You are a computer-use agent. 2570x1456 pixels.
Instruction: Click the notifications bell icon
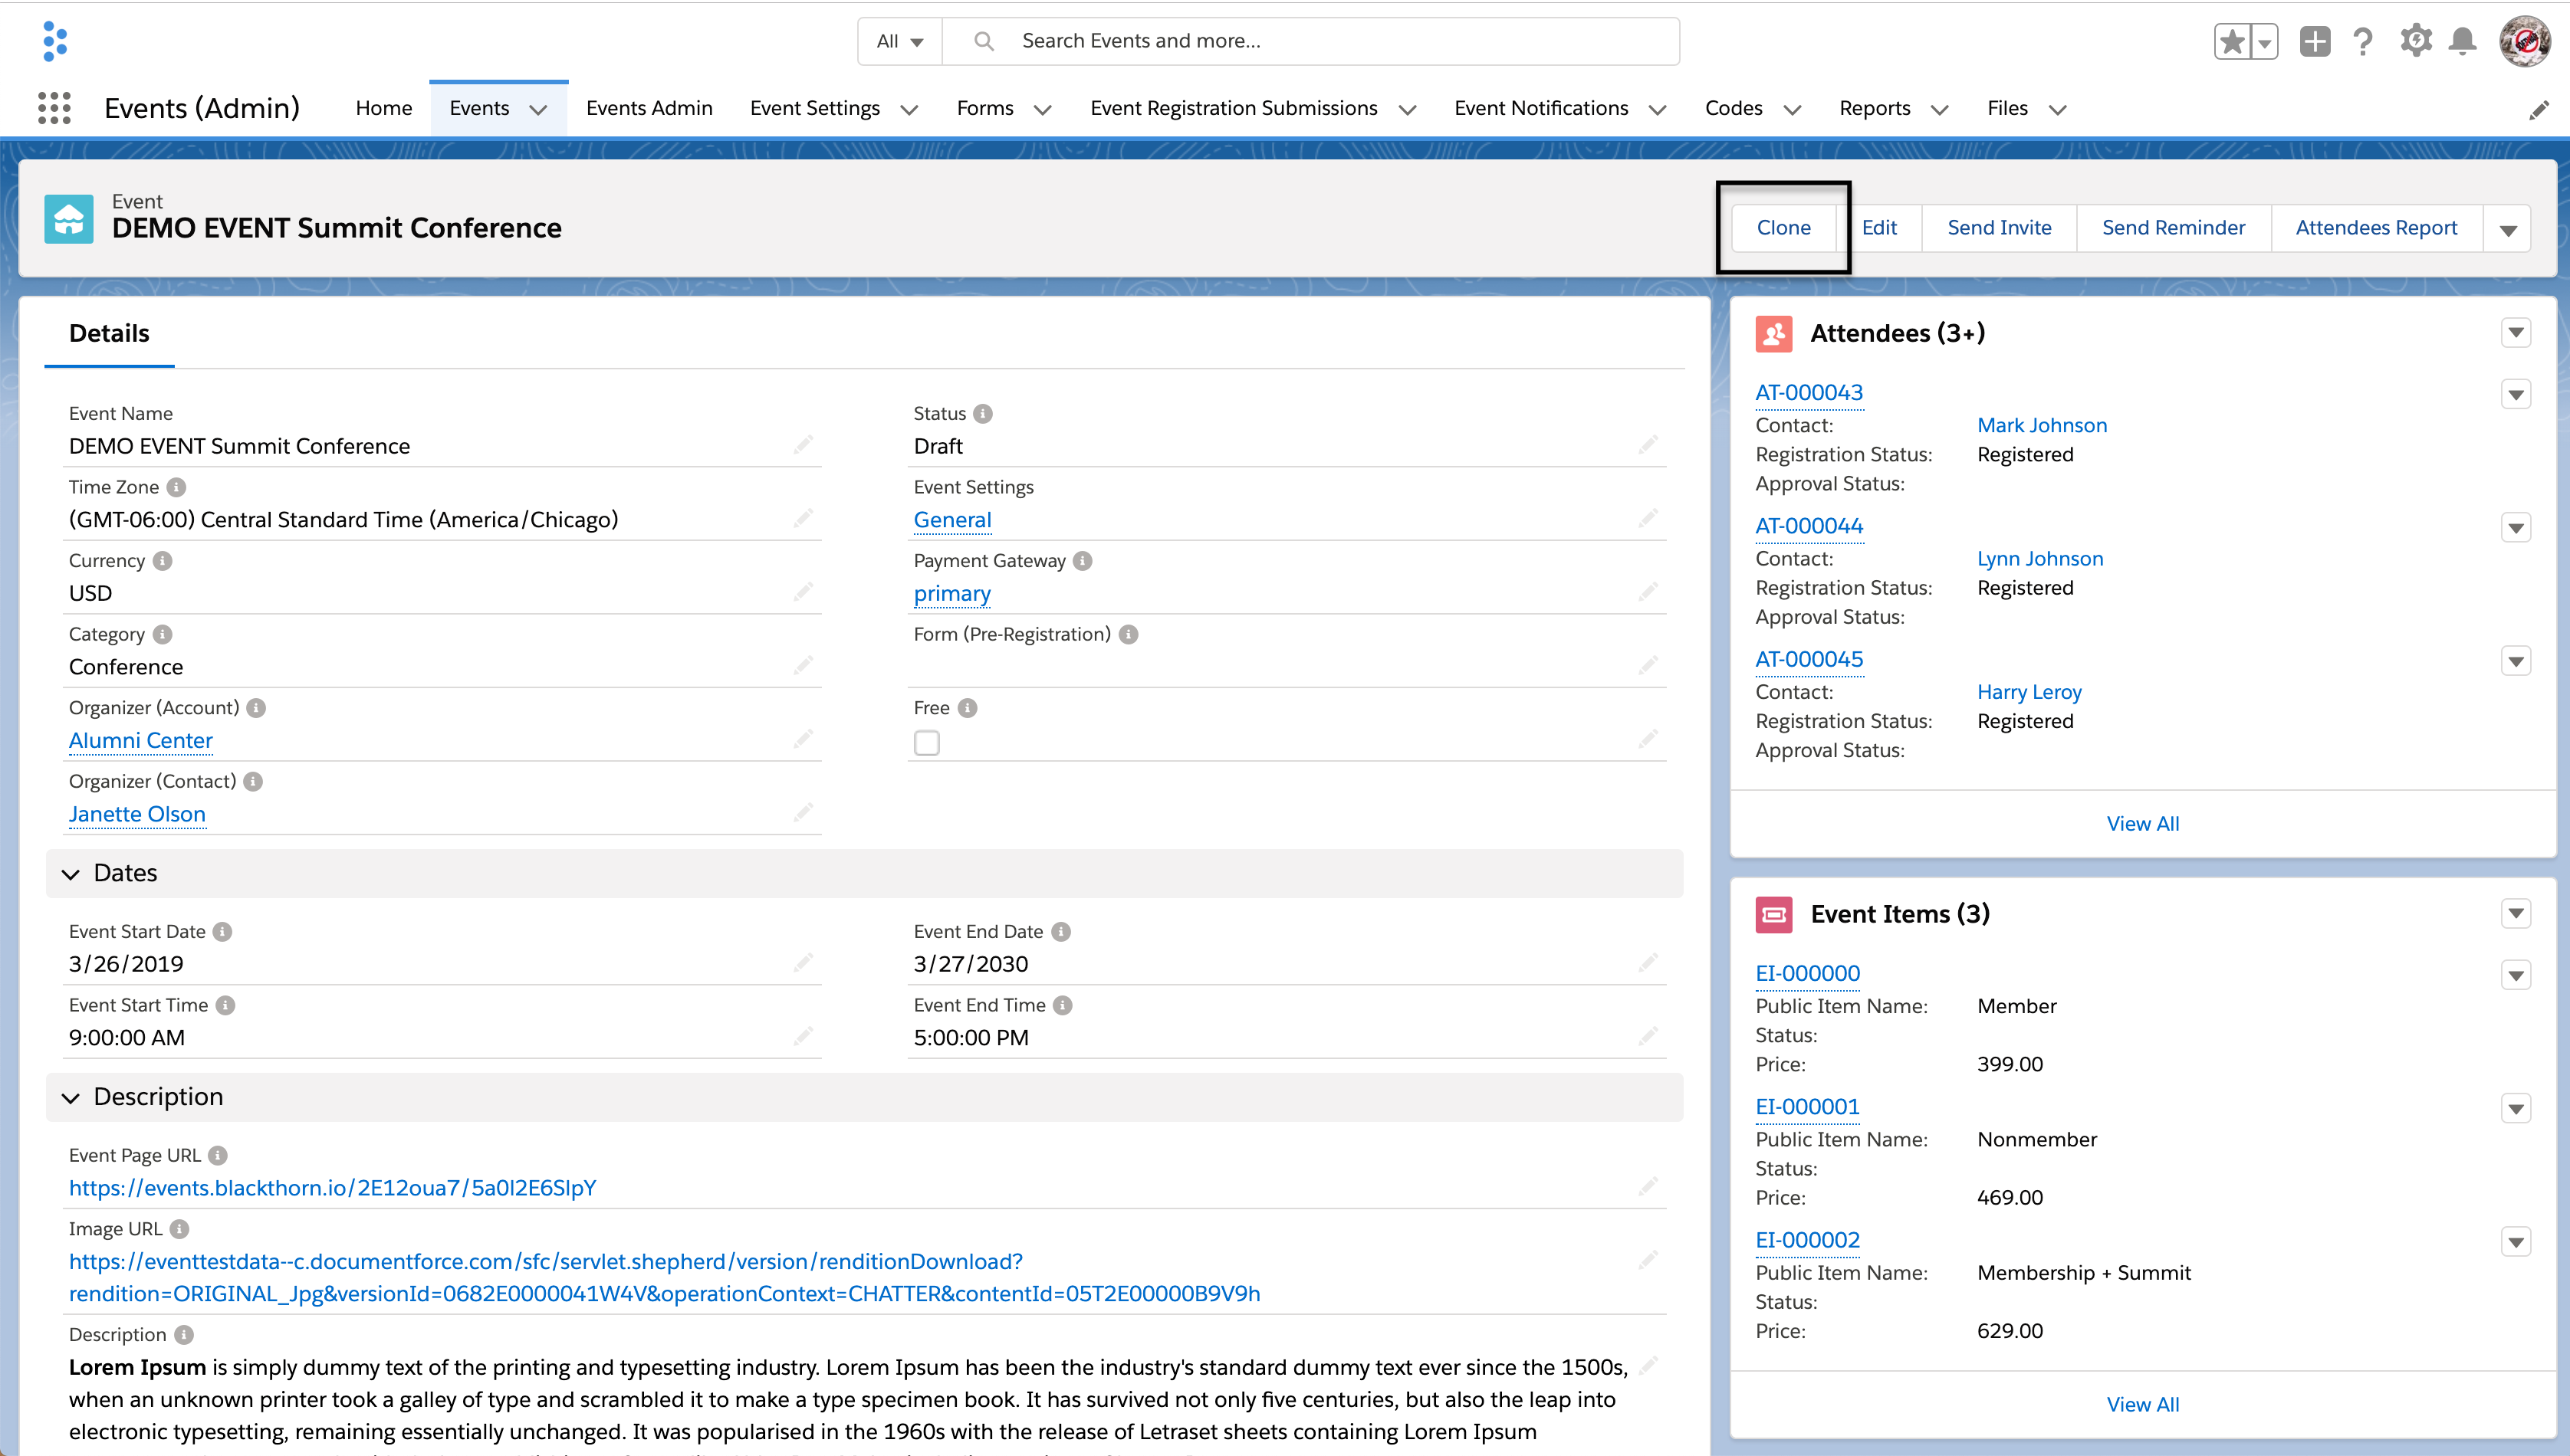click(2462, 41)
